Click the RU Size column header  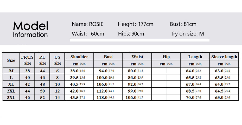point(42,60)
